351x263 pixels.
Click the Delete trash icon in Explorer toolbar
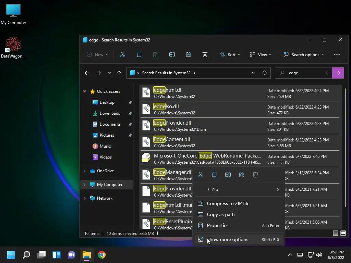coord(205,54)
